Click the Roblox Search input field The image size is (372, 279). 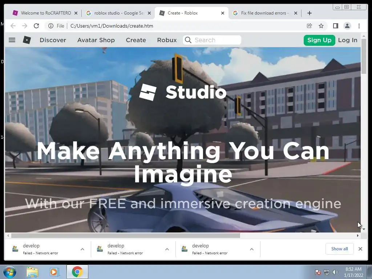tap(212, 40)
